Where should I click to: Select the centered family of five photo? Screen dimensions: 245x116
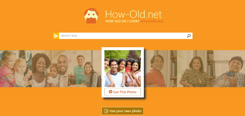pos(123,69)
